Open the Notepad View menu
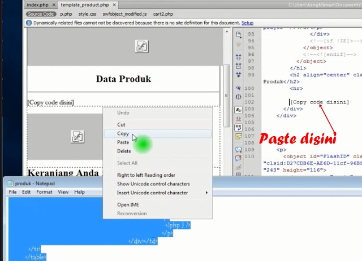 pyautogui.click(x=63, y=192)
